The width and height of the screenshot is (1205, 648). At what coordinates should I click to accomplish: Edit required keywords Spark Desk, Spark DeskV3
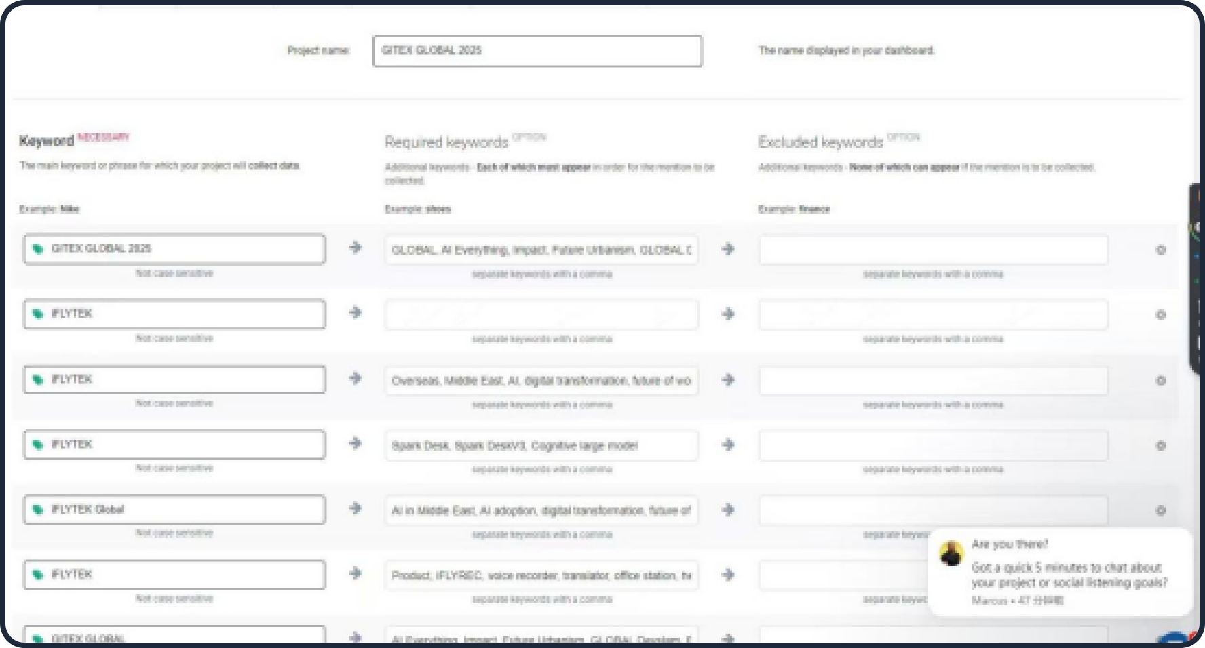(x=541, y=445)
